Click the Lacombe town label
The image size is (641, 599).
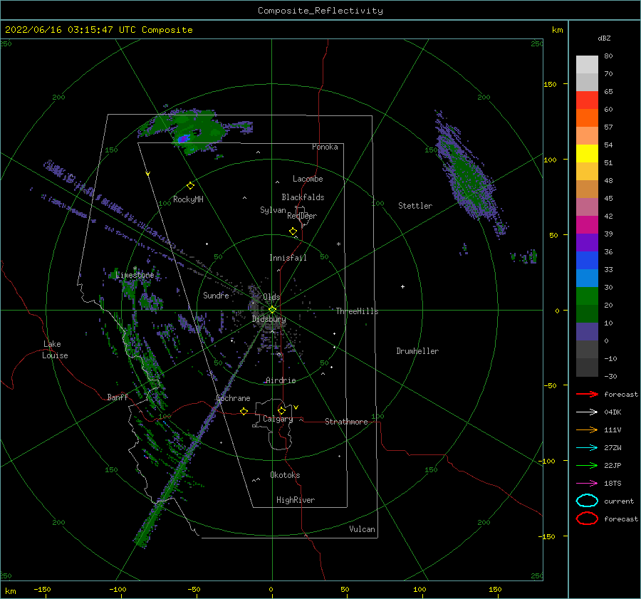tap(308, 179)
